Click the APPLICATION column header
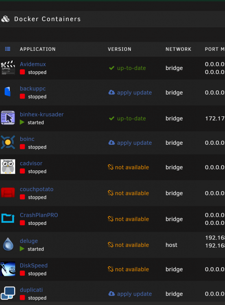The width and height of the screenshot is (225, 305). pyautogui.click(x=37, y=49)
